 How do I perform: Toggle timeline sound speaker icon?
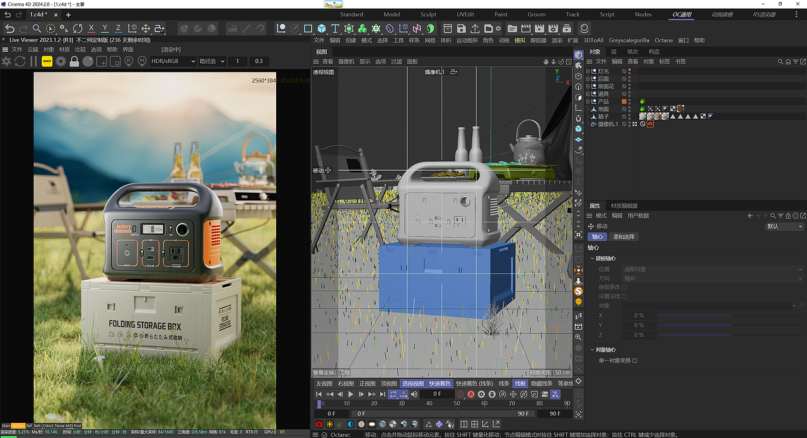point(414,394)
